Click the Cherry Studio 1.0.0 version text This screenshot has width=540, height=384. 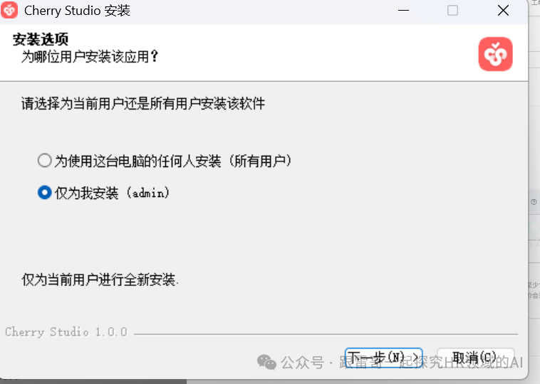[66, 332]
